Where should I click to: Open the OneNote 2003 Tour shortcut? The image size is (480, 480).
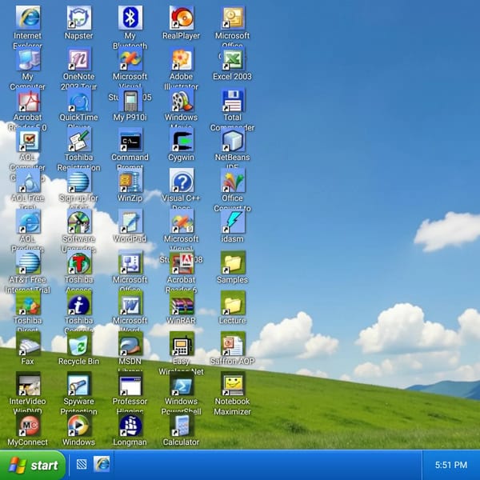(x=79, y=58)
